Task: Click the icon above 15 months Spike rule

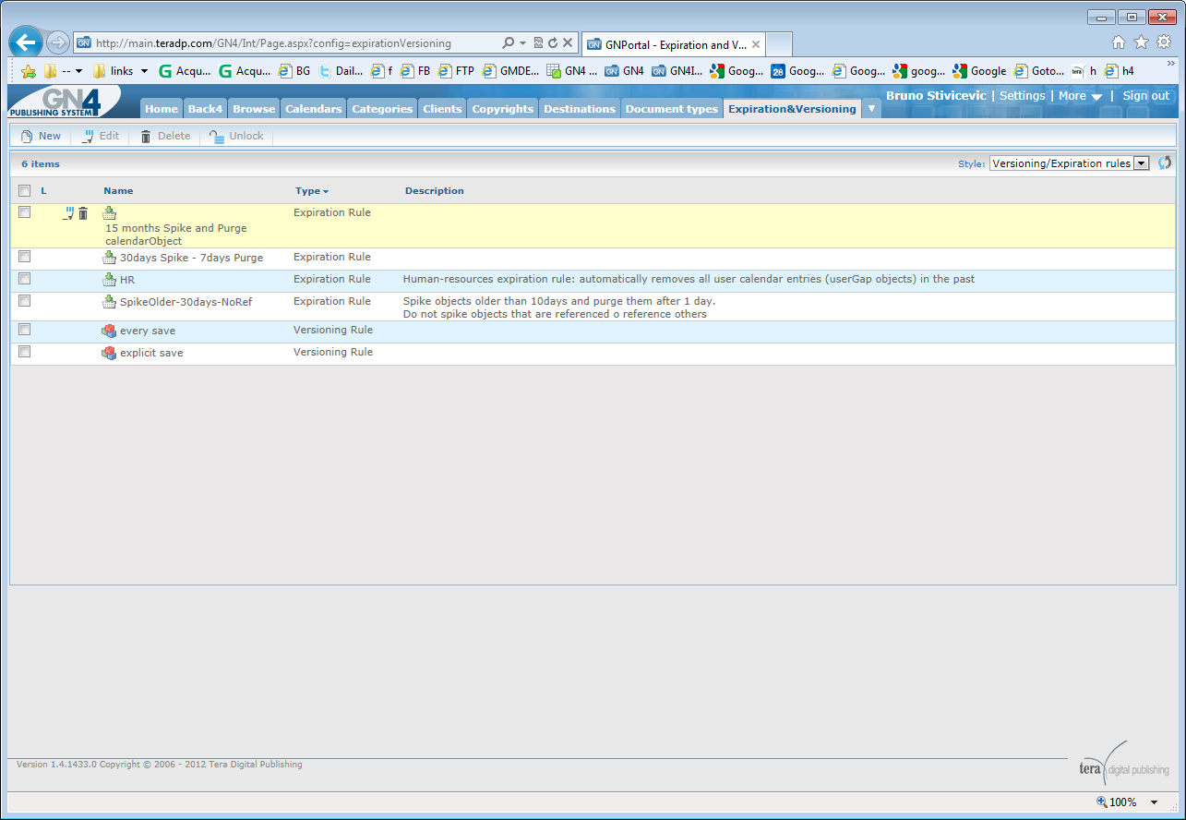Action: pos(109,213)
